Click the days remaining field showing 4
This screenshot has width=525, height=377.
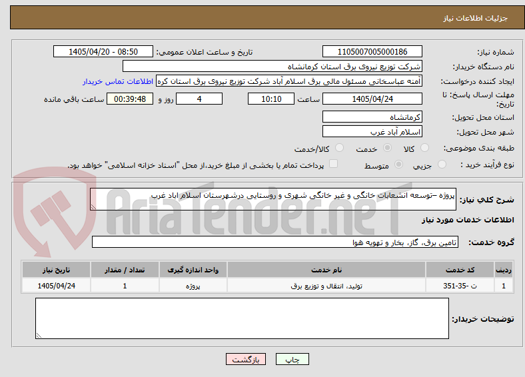(x=199, y=99)
